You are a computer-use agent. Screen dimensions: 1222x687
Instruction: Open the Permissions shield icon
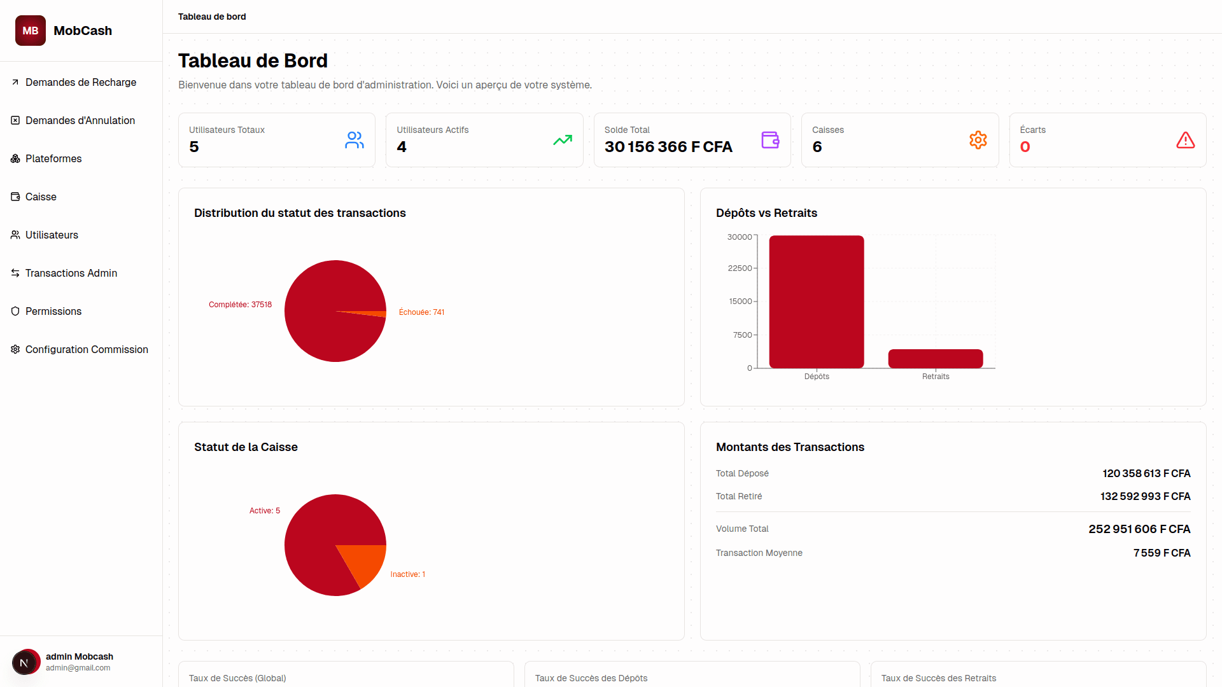15,311
